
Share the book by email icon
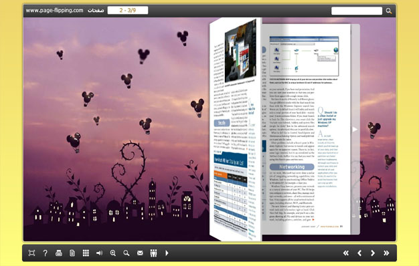coord(140,253)
